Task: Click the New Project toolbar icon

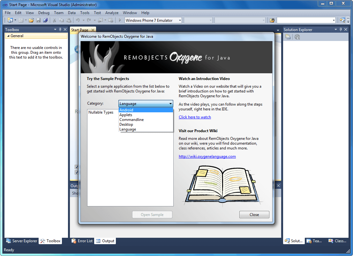Action: point(10,20)
